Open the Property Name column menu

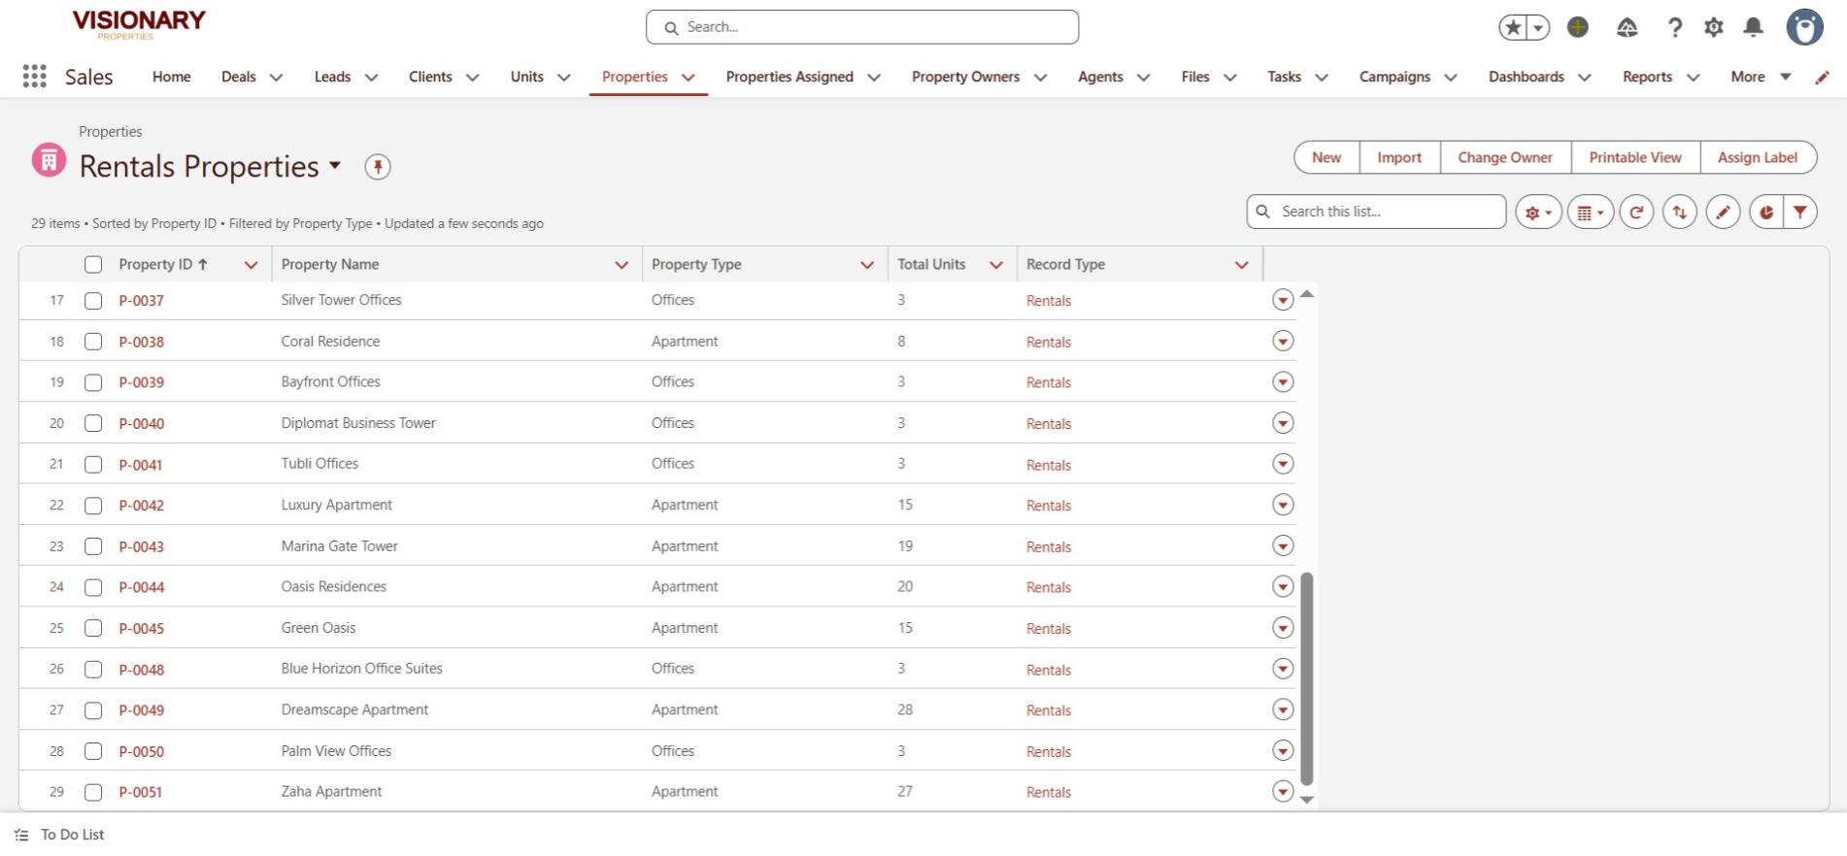click(621, 265)
